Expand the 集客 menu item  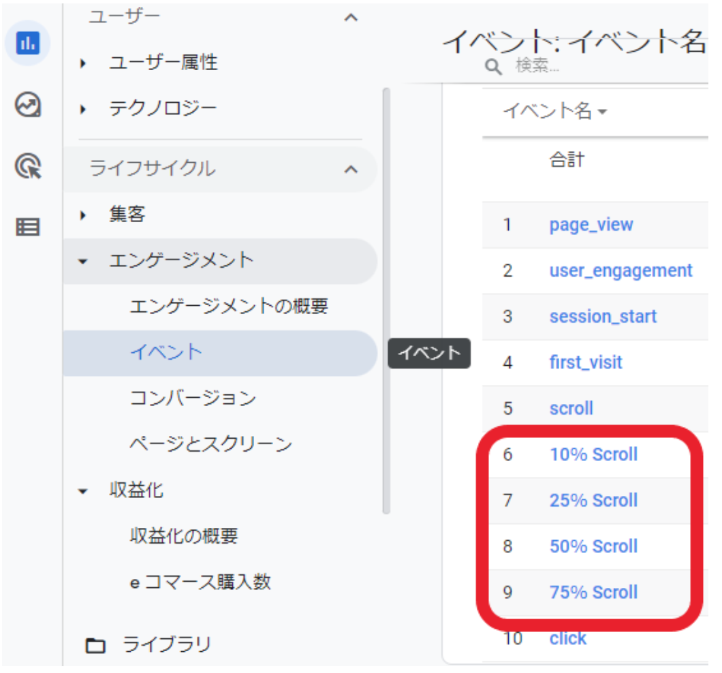pyautogui.click(x=84, y=215)
